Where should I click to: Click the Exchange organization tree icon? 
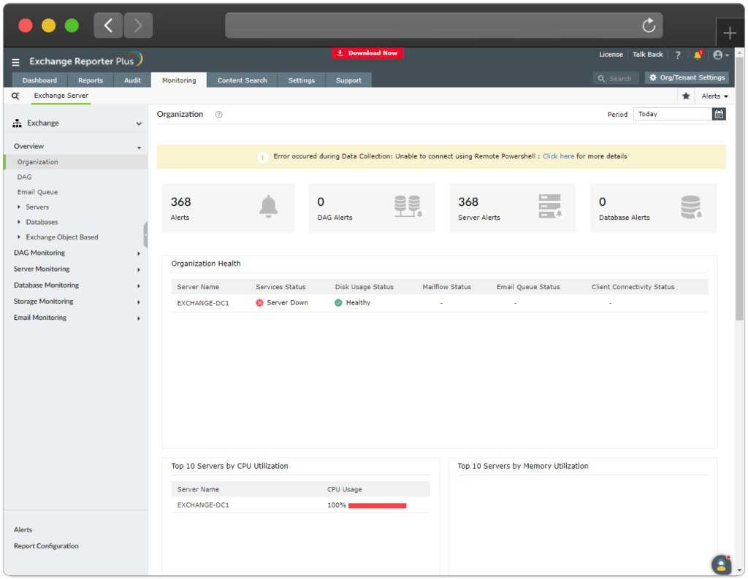tap(18, 123)
